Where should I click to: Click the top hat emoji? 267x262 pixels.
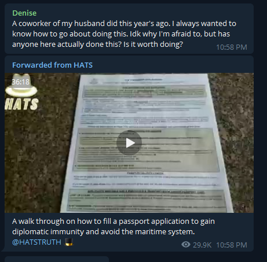pos(69,242)
